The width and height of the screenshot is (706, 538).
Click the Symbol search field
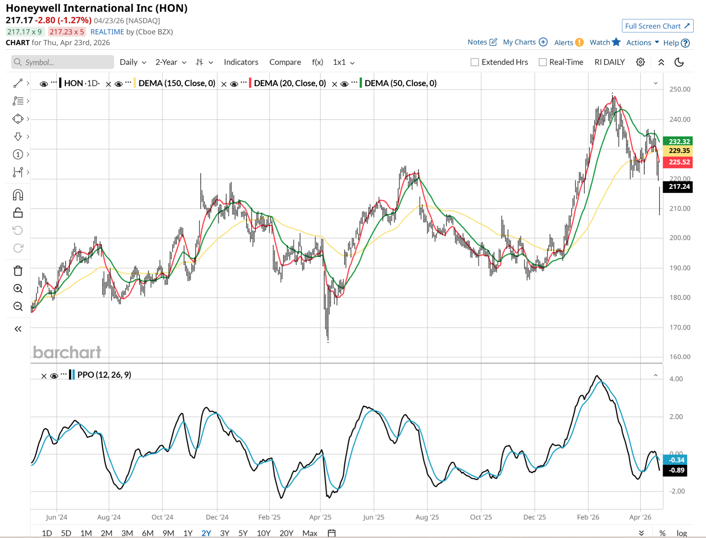point(63,62)
